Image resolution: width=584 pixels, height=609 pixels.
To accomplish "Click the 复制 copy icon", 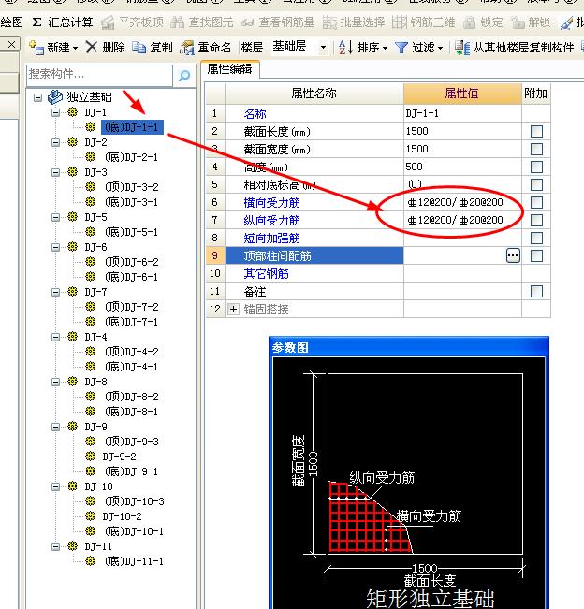I will 139,48.
